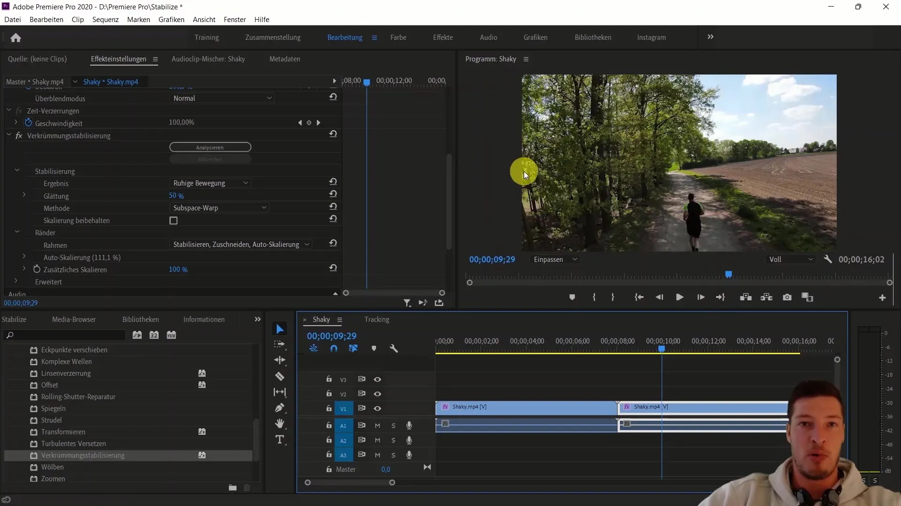Image resolution: width=901 pixels, height=506 pixels.
Task: Mark Out point in Program monitor
Action: tap(613, 298)
